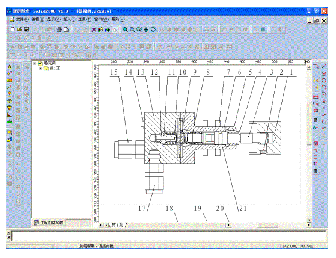Open the 插入(I) menu

(x=69, y=19)
